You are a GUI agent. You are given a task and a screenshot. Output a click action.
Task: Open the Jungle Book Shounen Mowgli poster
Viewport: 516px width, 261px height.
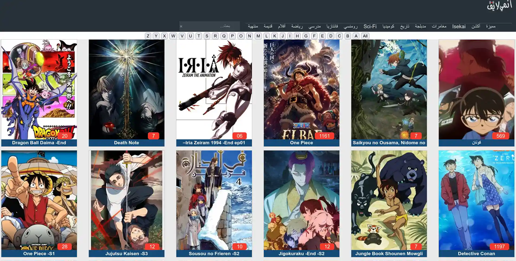pos(389,200)
